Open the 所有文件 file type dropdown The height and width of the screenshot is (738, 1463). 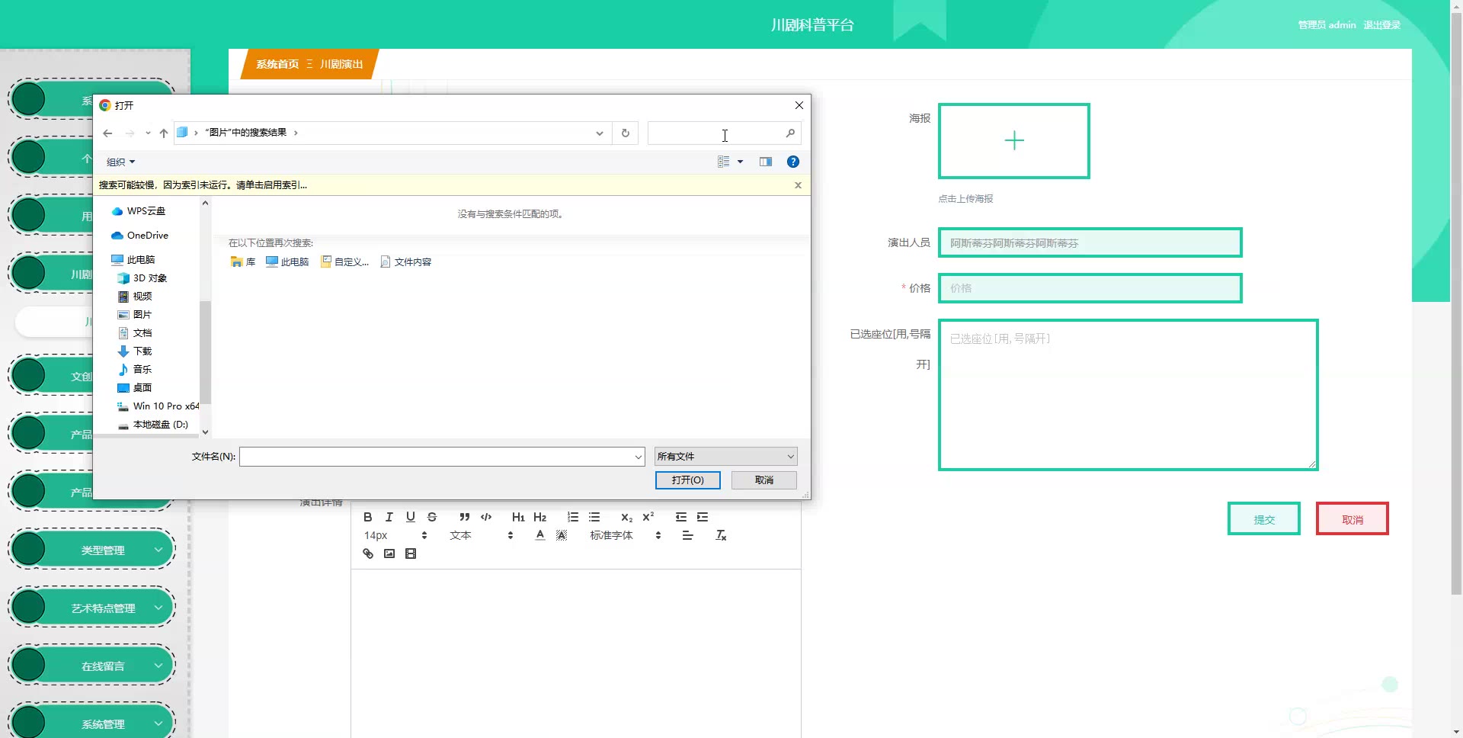pyautogui.click(x=725, y=457)
